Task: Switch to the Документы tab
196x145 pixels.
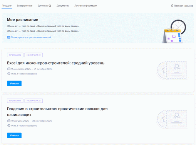Action: pos(63,6)
